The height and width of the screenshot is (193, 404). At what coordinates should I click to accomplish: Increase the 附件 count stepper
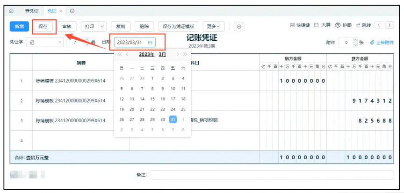355,40
